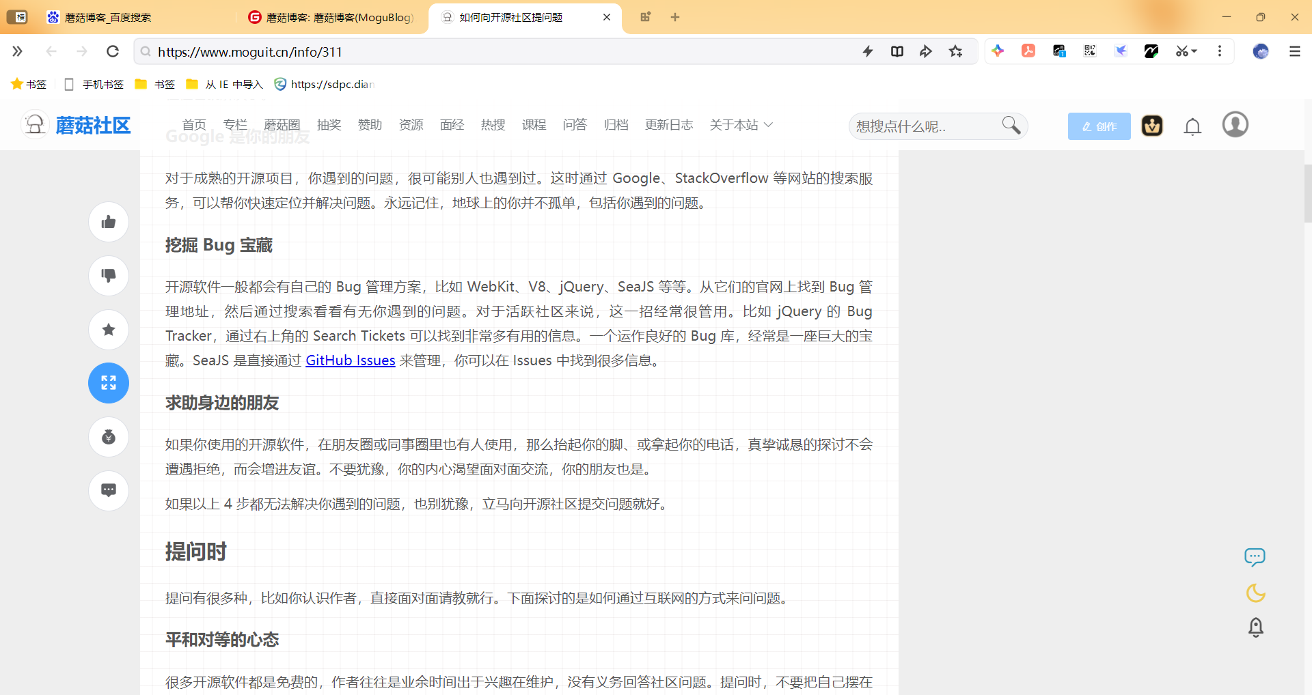Favorite the article with the star button
Image resolution: width=1312 pixels, height=695 pixels.
click(109, 330)
